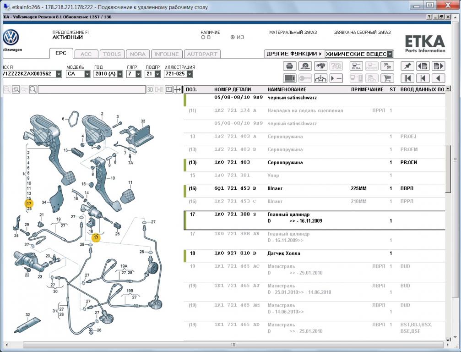Image resolution: width=461 pixels, height=352 pixels.
Task: Click the vertical scrollbar thumb of parts list
Action: [448, 169]
